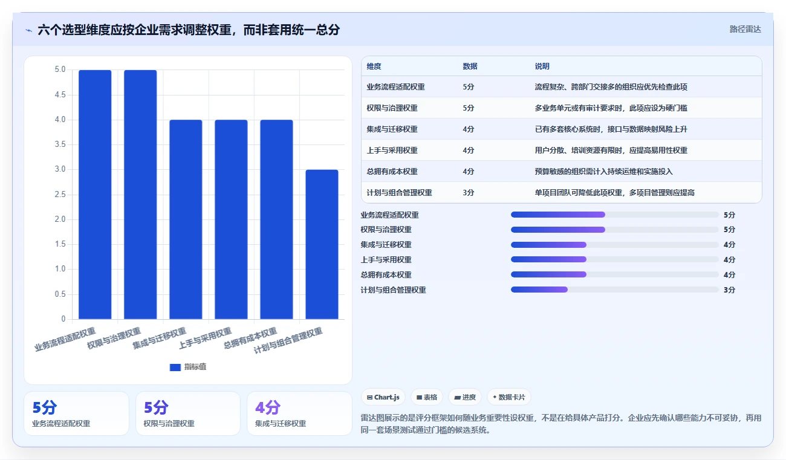
Task: Click the 计划与组合管理权重 bar in the chart
Action: pos(322,244)
